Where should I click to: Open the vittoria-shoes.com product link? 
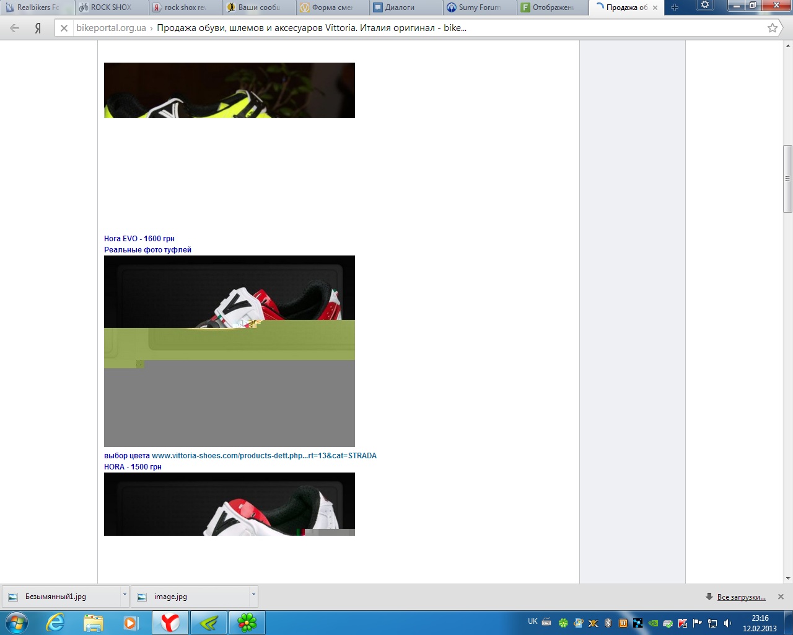[x=264, y=456]
